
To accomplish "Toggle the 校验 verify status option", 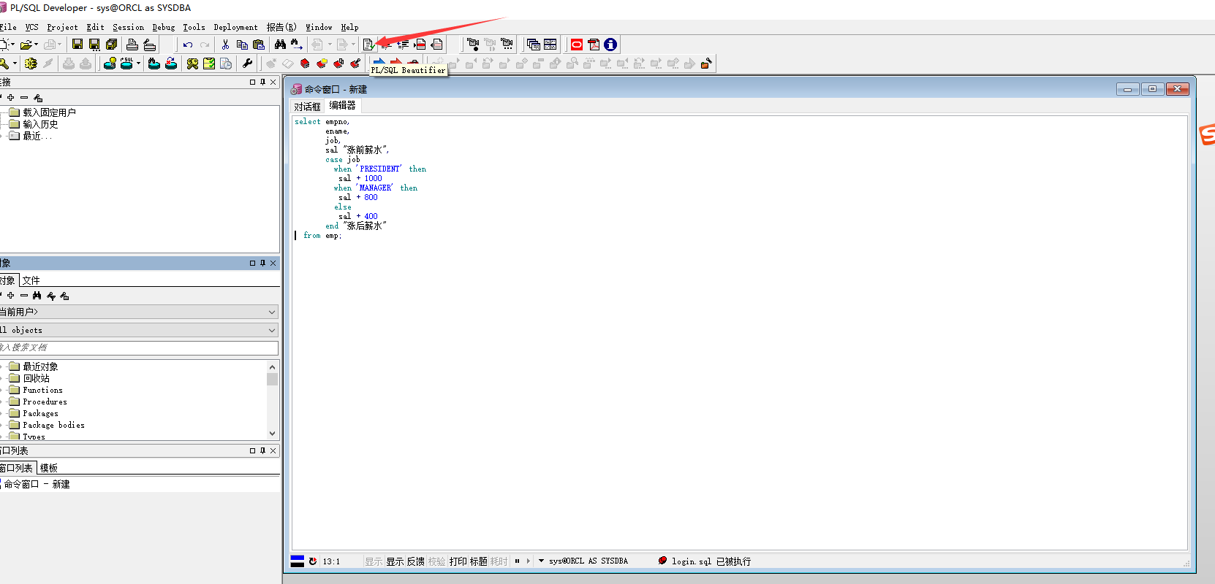I will [436, 561].
